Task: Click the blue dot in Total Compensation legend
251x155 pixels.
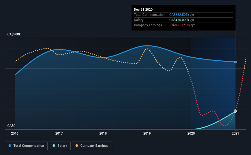Action: (x=10, y=146)
